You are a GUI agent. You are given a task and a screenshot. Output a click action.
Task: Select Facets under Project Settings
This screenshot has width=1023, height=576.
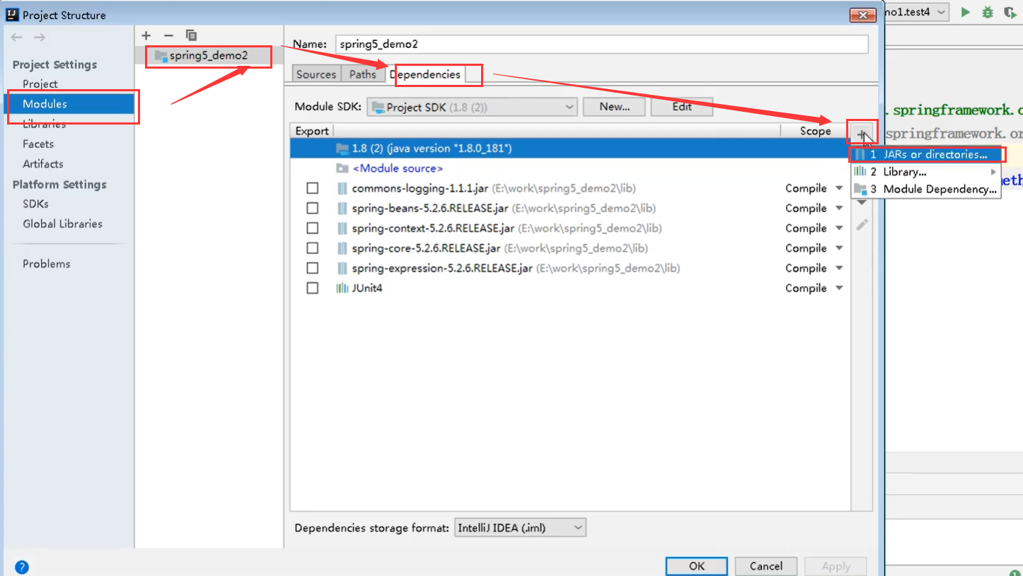(38, 144)
